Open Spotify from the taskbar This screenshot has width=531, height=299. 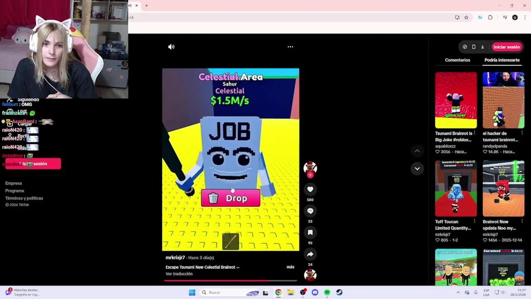coord(327,292)
